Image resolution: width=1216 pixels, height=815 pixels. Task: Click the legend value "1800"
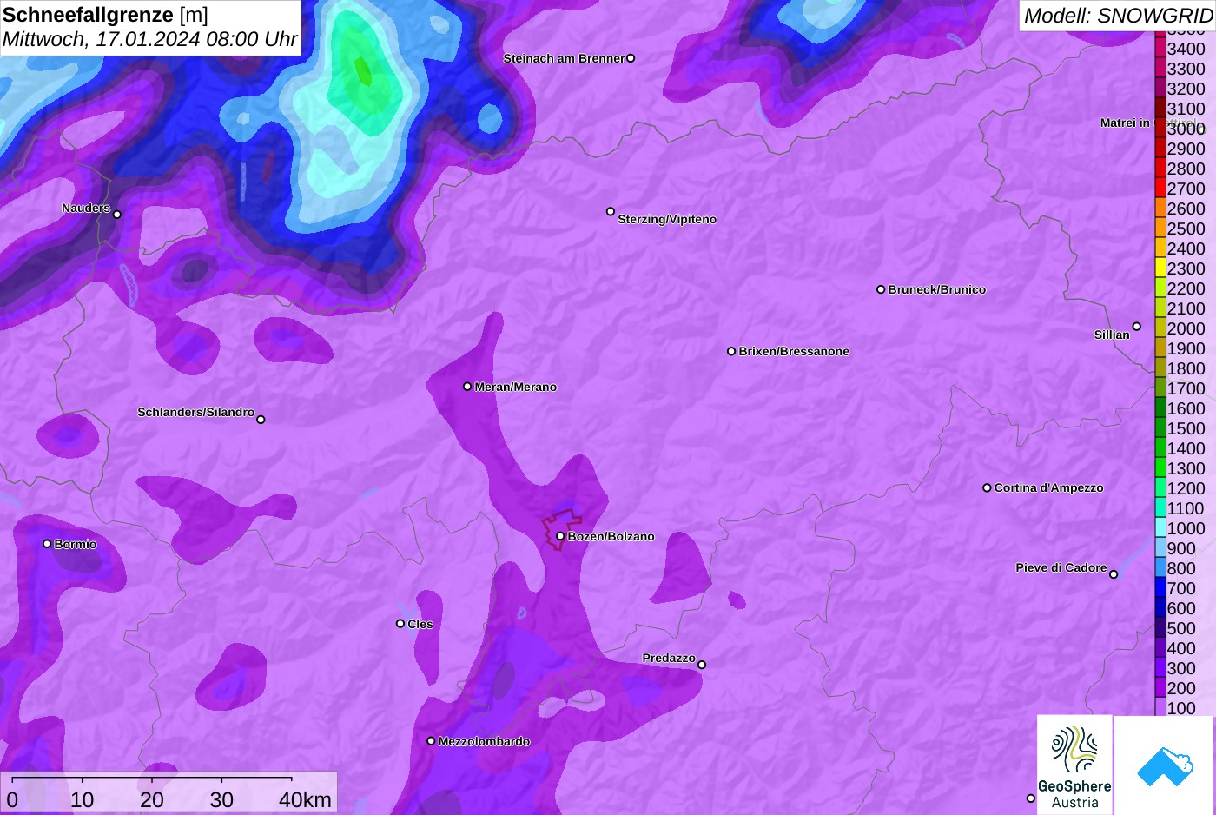[1186, 368]
